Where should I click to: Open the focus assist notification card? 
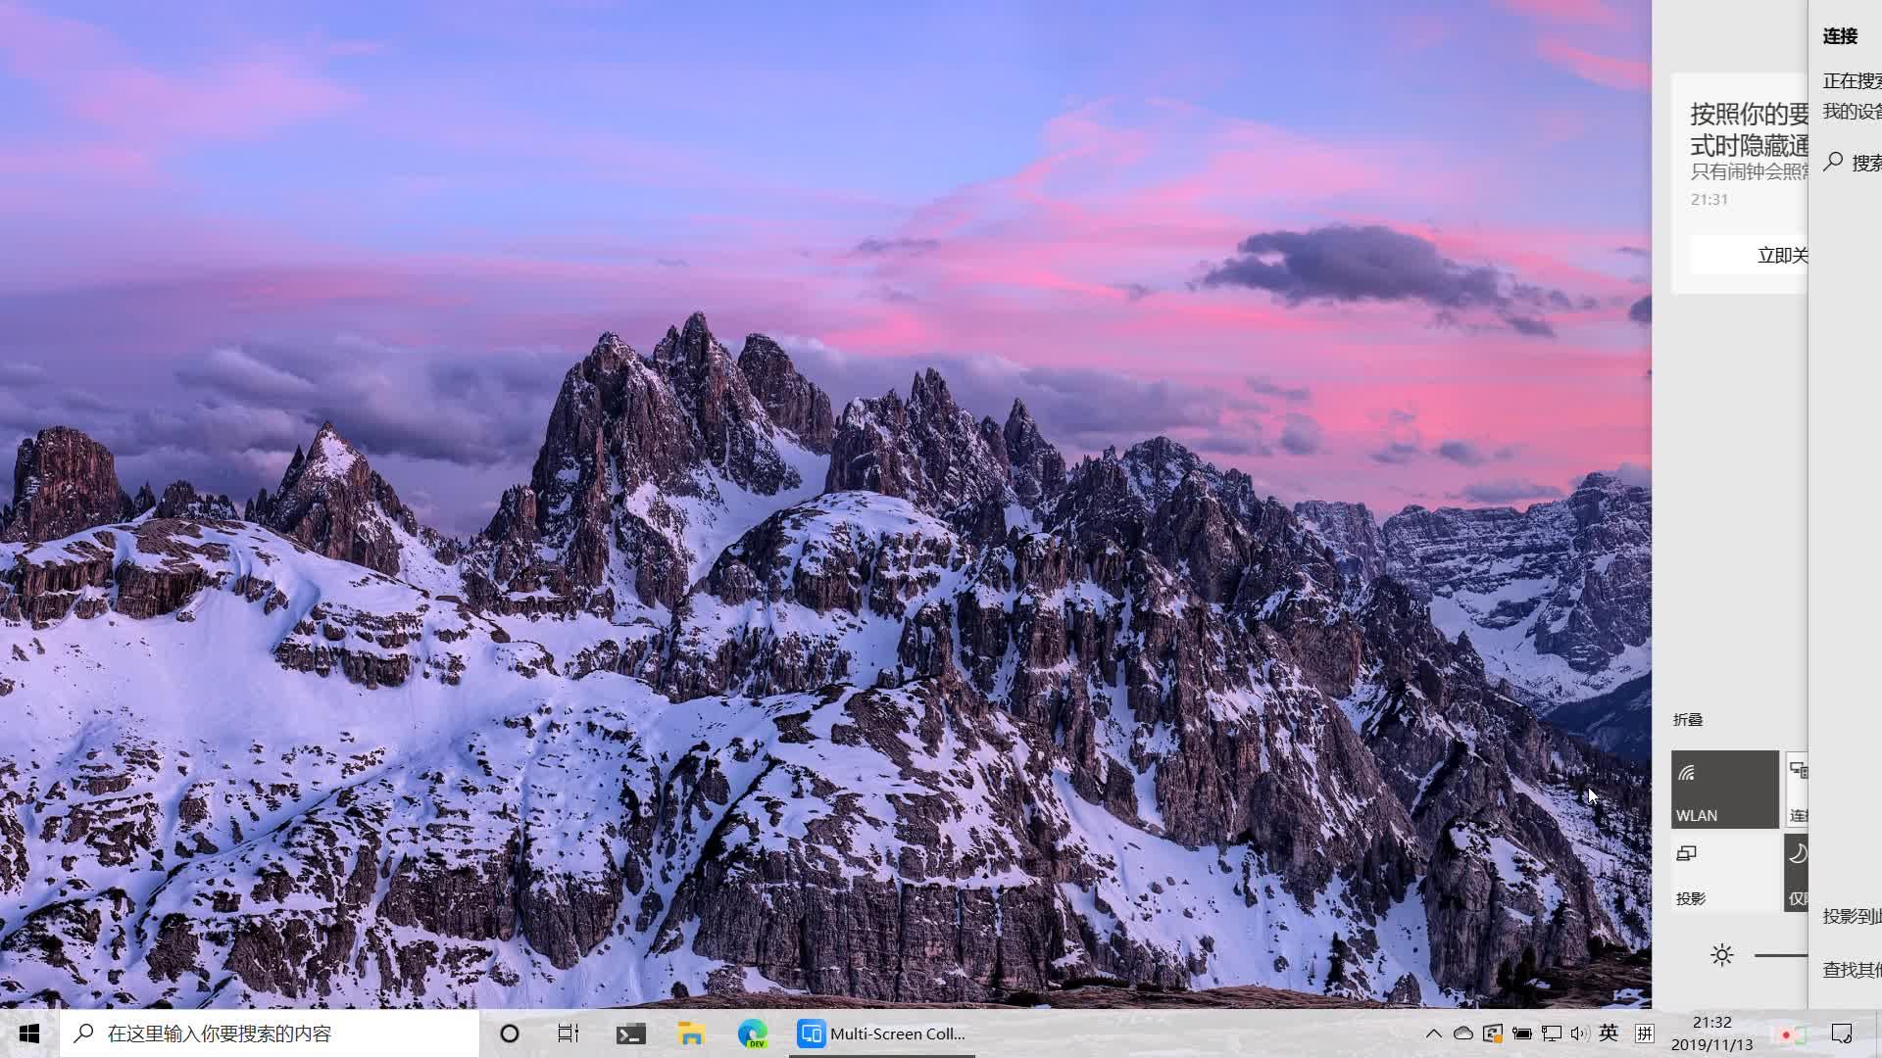point(1740,184)
